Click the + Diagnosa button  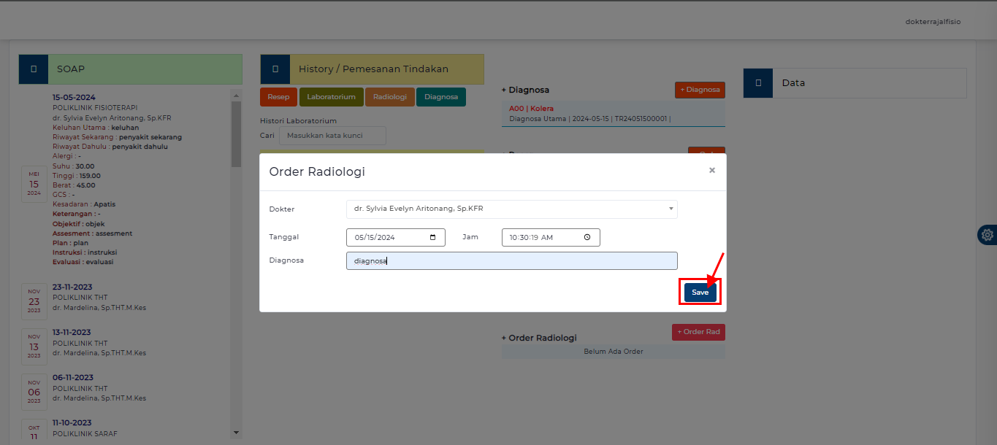[699, 90]
